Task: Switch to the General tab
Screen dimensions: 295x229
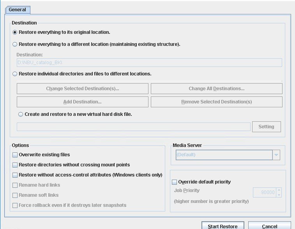Action: [x=17, y=10]
